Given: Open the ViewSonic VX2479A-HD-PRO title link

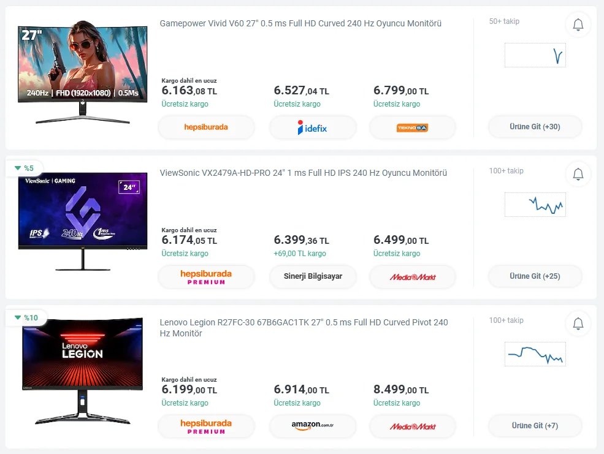Looking at the screenshot, I should coord(303,173).
